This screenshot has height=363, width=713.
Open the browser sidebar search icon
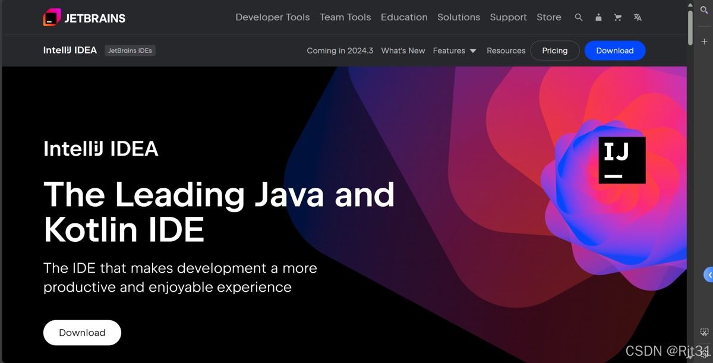tap(704, 10)
